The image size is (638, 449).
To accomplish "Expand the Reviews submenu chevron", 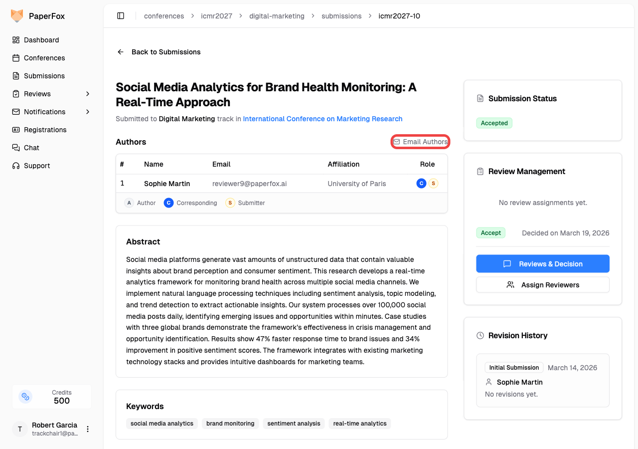I will click(x=88, y=94).
